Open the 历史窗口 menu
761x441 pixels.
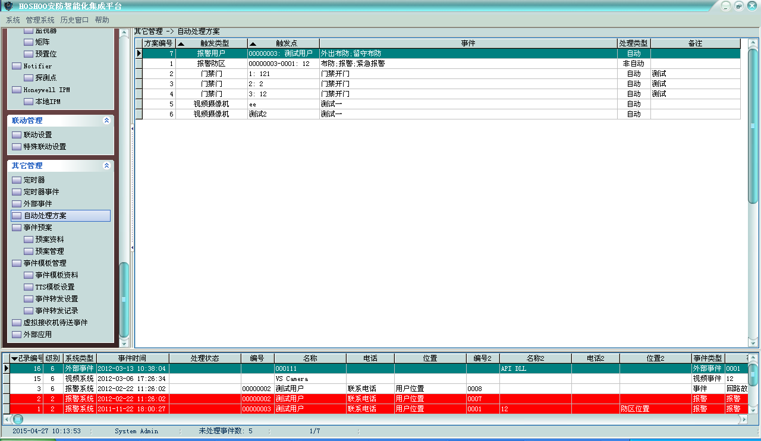(x=74, y=20)
